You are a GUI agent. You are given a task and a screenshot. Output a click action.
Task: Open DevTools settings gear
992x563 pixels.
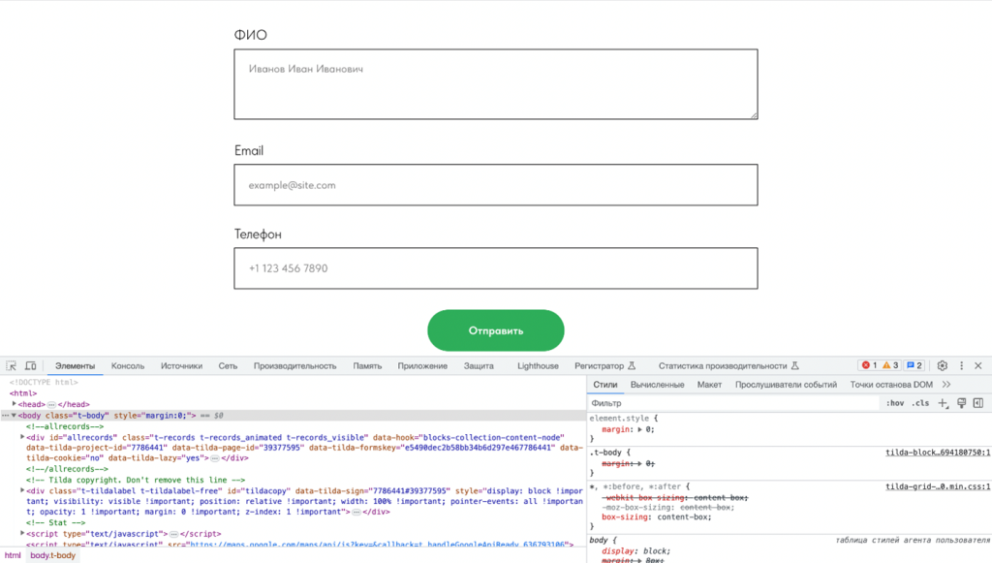pyautogui.click(x=942, y=365)
